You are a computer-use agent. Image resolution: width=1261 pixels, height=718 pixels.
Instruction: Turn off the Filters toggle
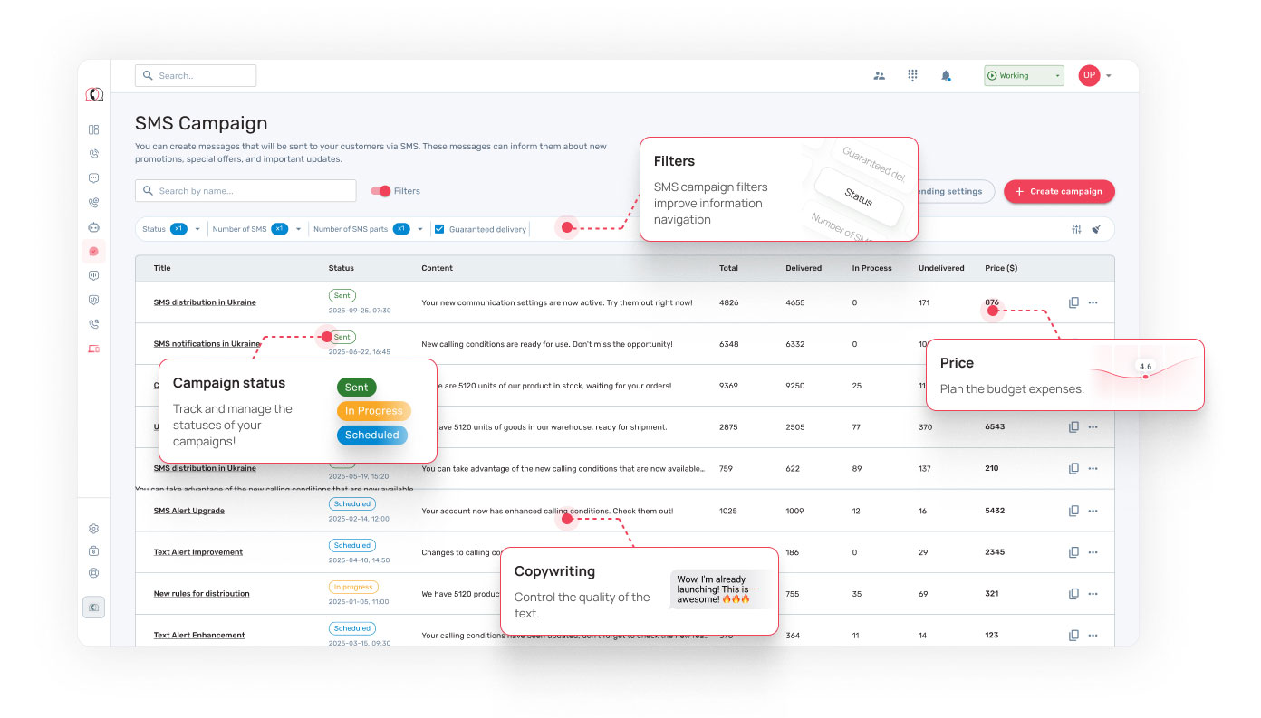(x=380, y=191)
